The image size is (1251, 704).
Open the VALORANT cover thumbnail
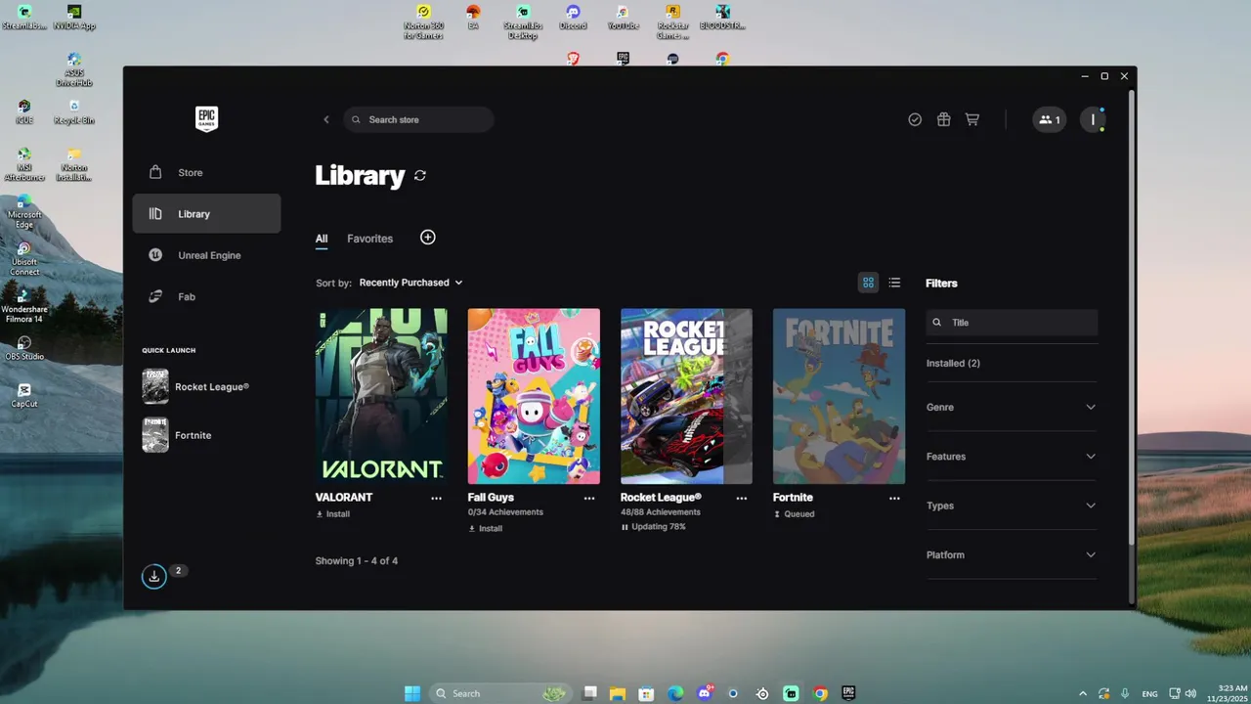(381, 396)
